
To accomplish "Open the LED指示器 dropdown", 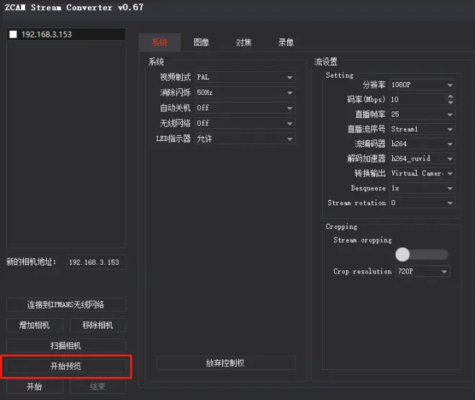I will point(245,139).
